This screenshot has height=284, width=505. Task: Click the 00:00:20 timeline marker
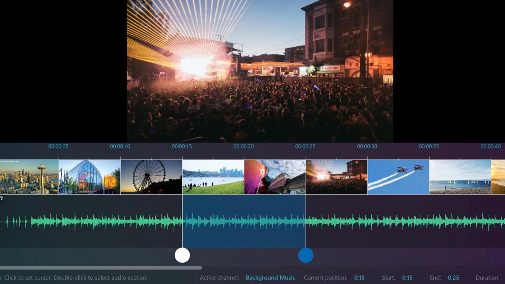pos(244,146)
